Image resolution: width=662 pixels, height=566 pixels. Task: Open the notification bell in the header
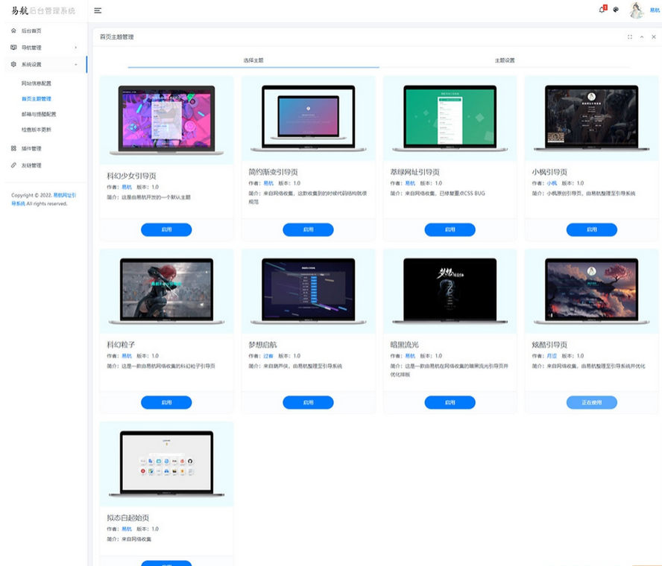[602, 10]
